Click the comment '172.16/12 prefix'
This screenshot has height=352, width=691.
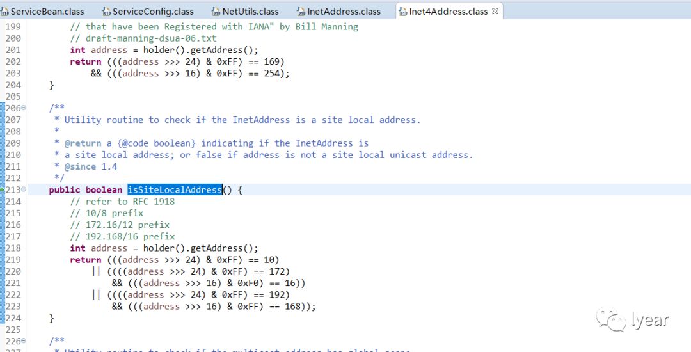click(120, 225)
